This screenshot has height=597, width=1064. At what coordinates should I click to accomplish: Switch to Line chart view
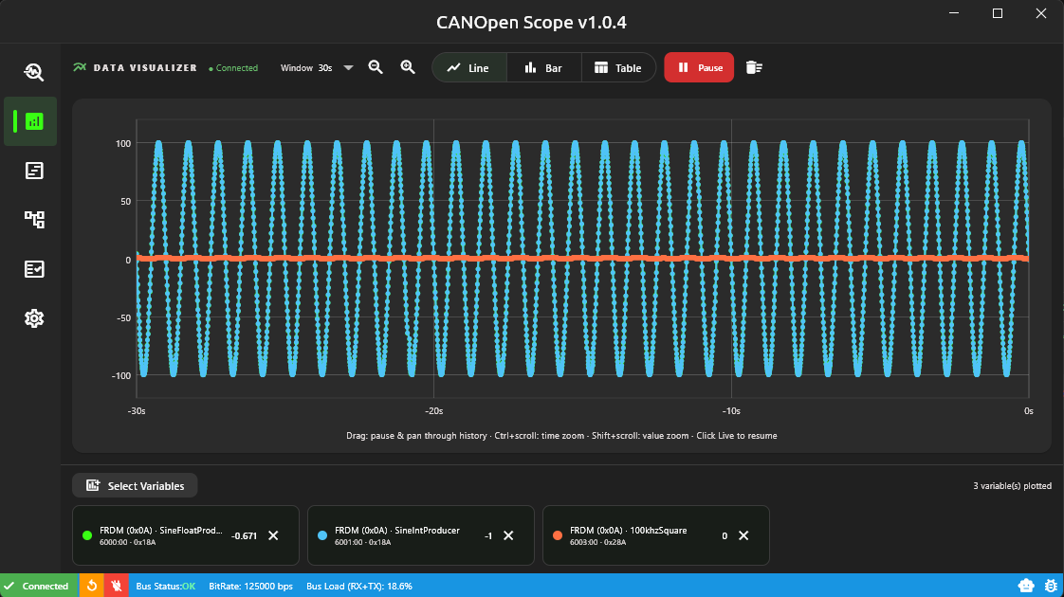tap(468, 68)
